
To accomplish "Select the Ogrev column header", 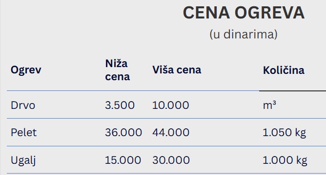I will tap(26, 70).
